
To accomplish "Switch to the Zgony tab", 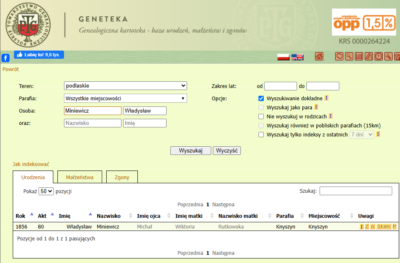I will click(x=122, y=177).
